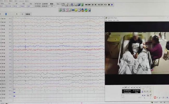This screenshot has width=169, height=104.
Task: Open the Sens sensitivity dropdown
Action: click(2, 6)
